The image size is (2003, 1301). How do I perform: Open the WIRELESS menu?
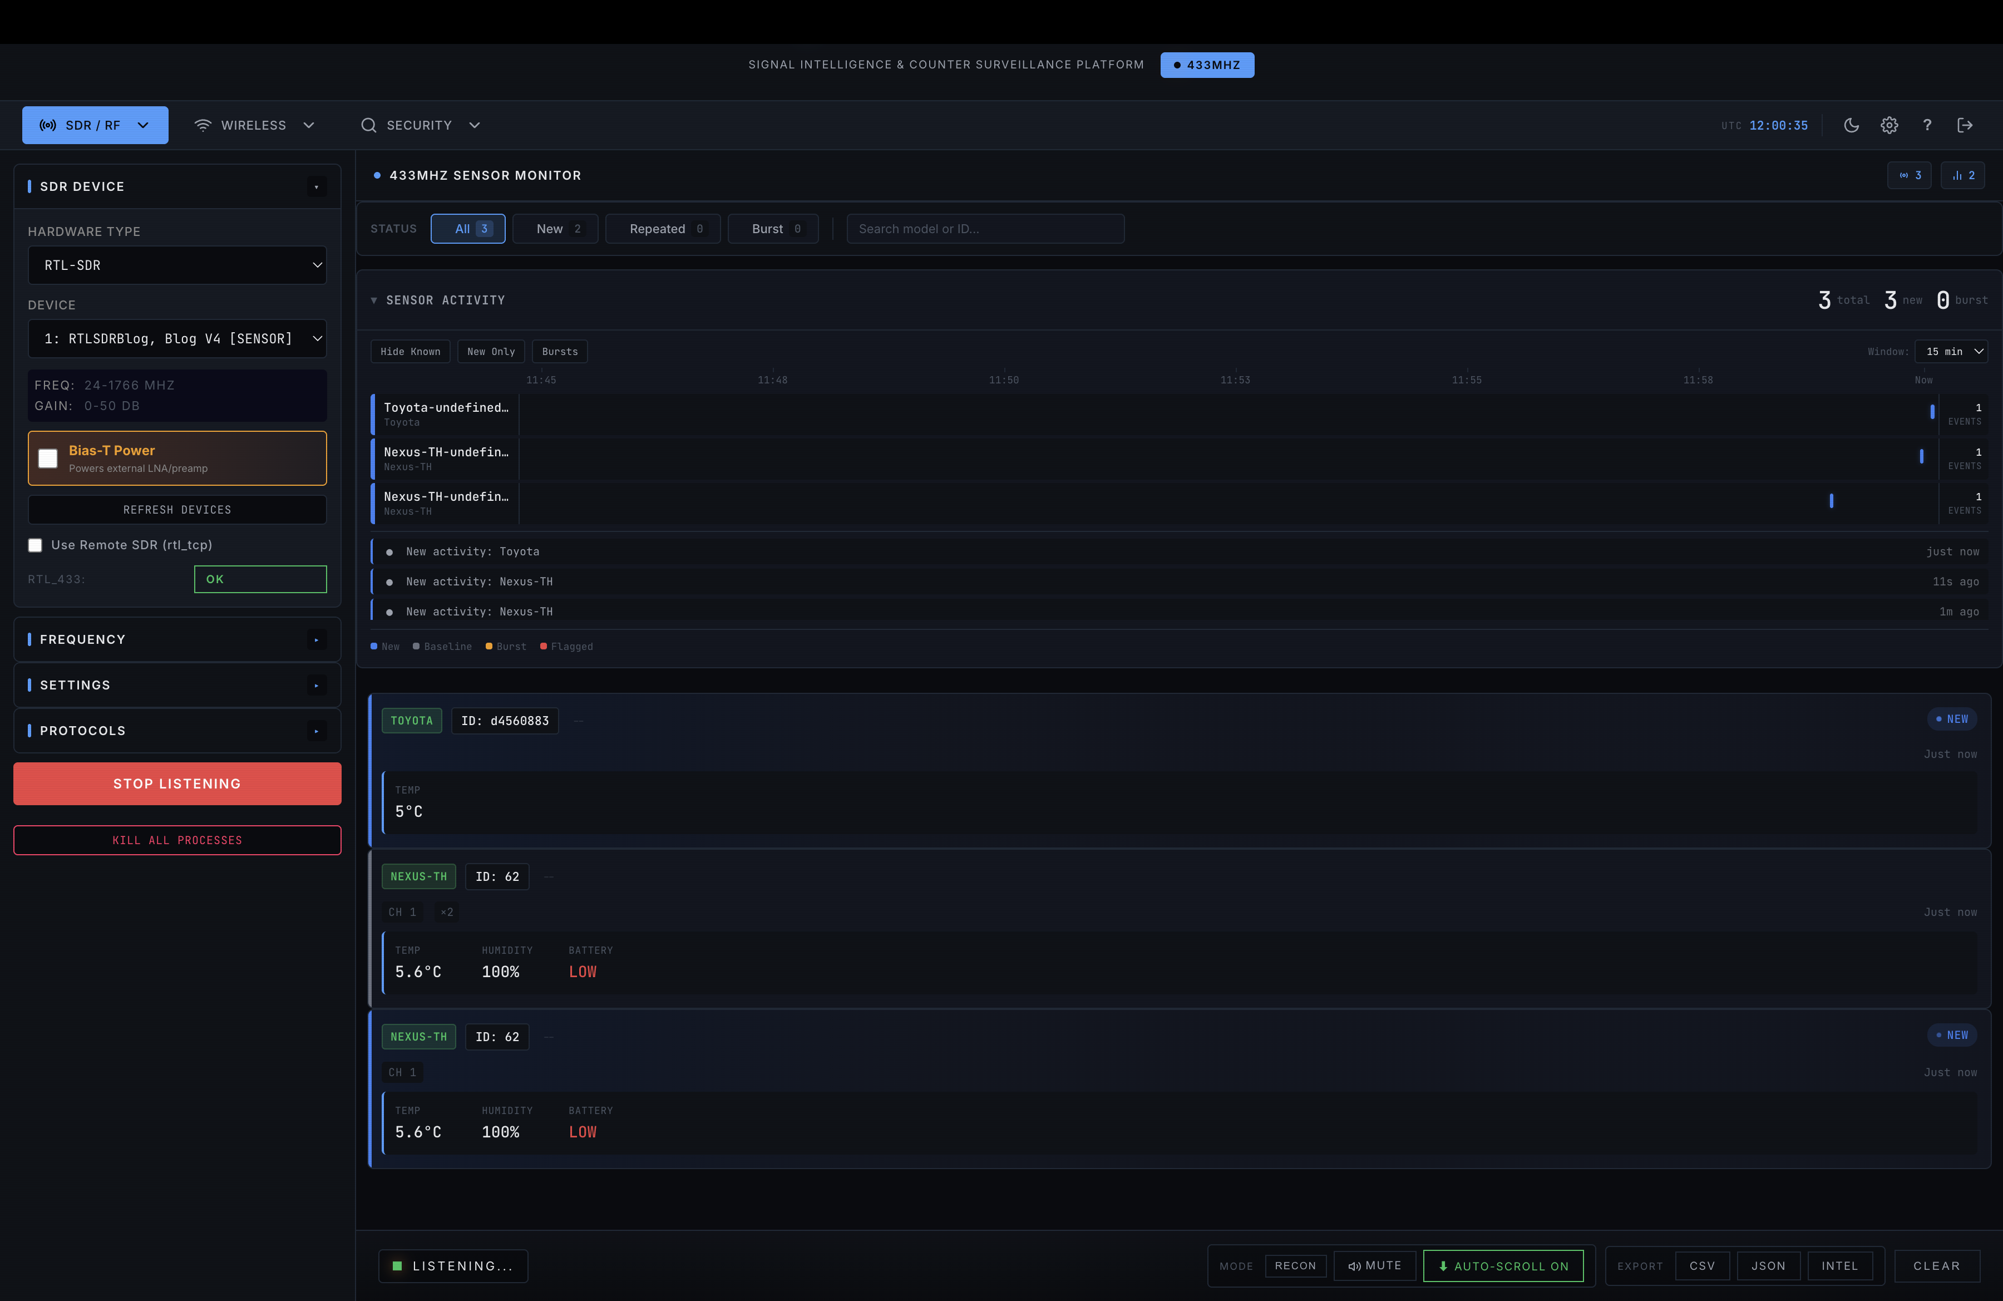pyautogui.click(x=254, y=125)
